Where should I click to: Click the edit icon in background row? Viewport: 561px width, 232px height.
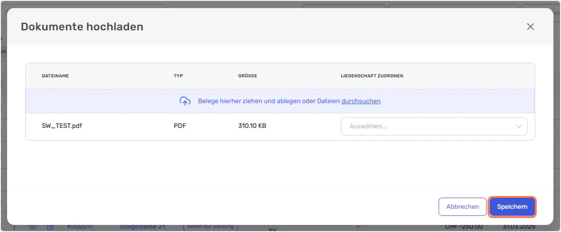[x=50, y=227]
